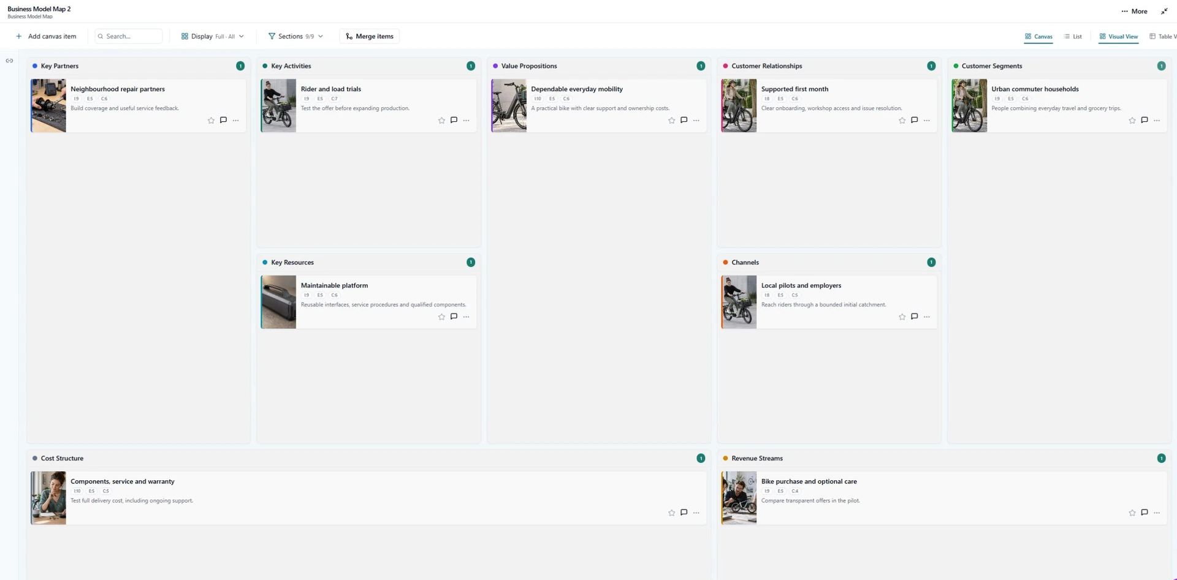Open comments on Neighbourhood repair partners card
1177x580 pixels.
click(223, 120)
